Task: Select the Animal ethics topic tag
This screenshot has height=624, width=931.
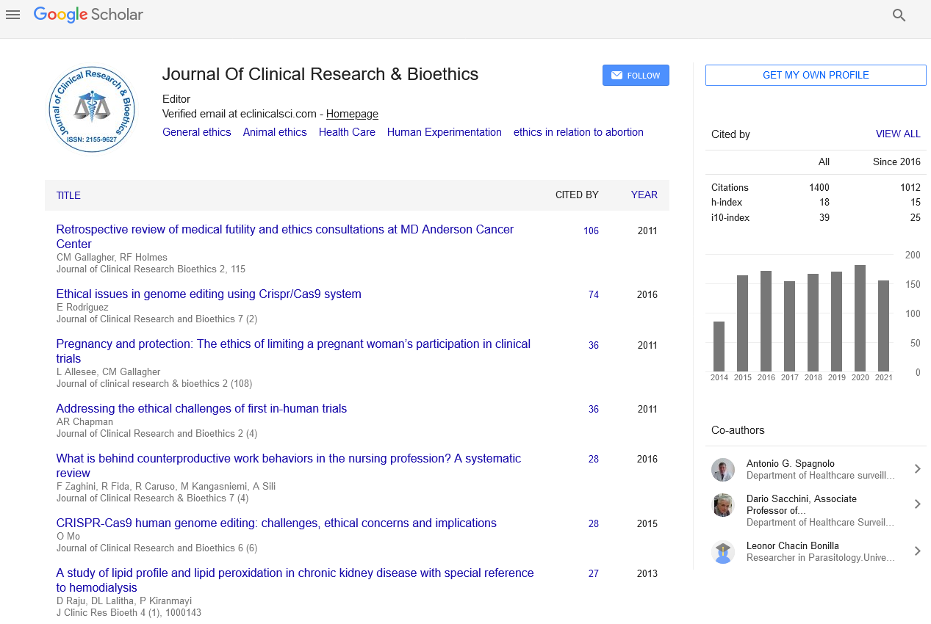Action: point(275,132)
